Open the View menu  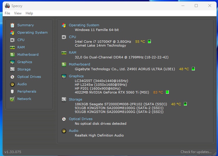[18, 13]
